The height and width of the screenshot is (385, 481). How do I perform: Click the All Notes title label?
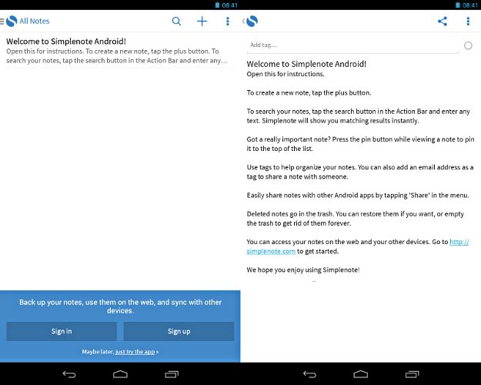(x=35, y=22)
